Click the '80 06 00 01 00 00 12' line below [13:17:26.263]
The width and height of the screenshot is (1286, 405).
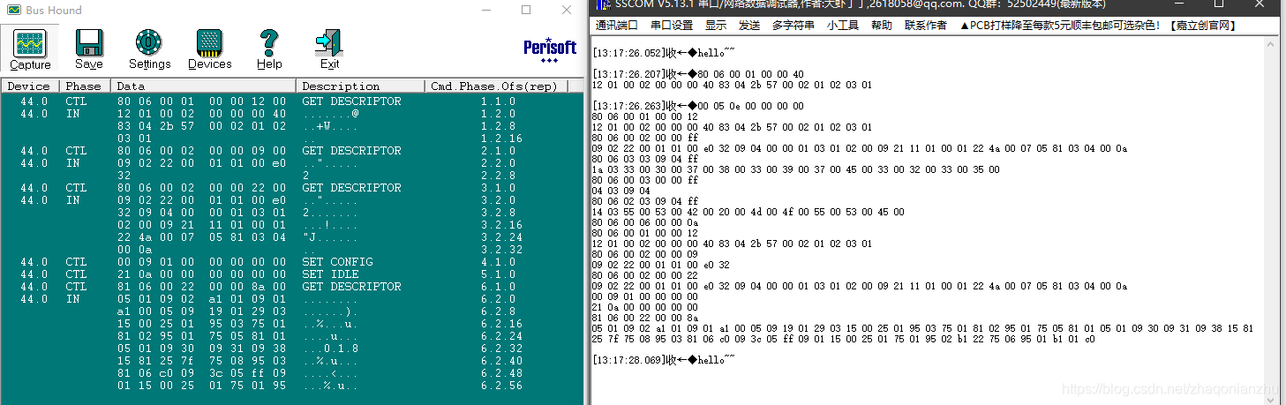(x=645, y=116)
